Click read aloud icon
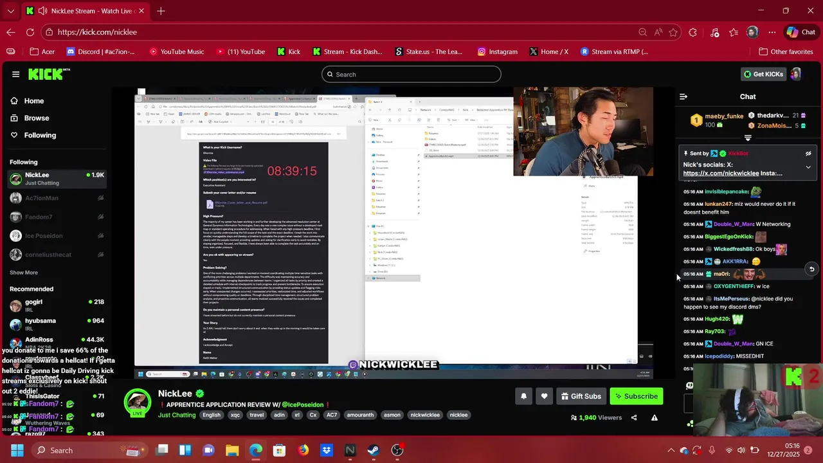The width and height of the screenshot is (823, 463). click(x=658, y=32)
